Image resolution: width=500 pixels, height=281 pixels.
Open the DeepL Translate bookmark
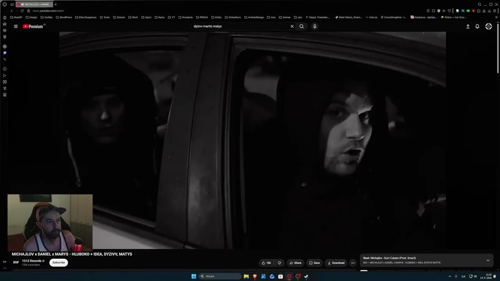pyautogui.click(x=318, y=18)
